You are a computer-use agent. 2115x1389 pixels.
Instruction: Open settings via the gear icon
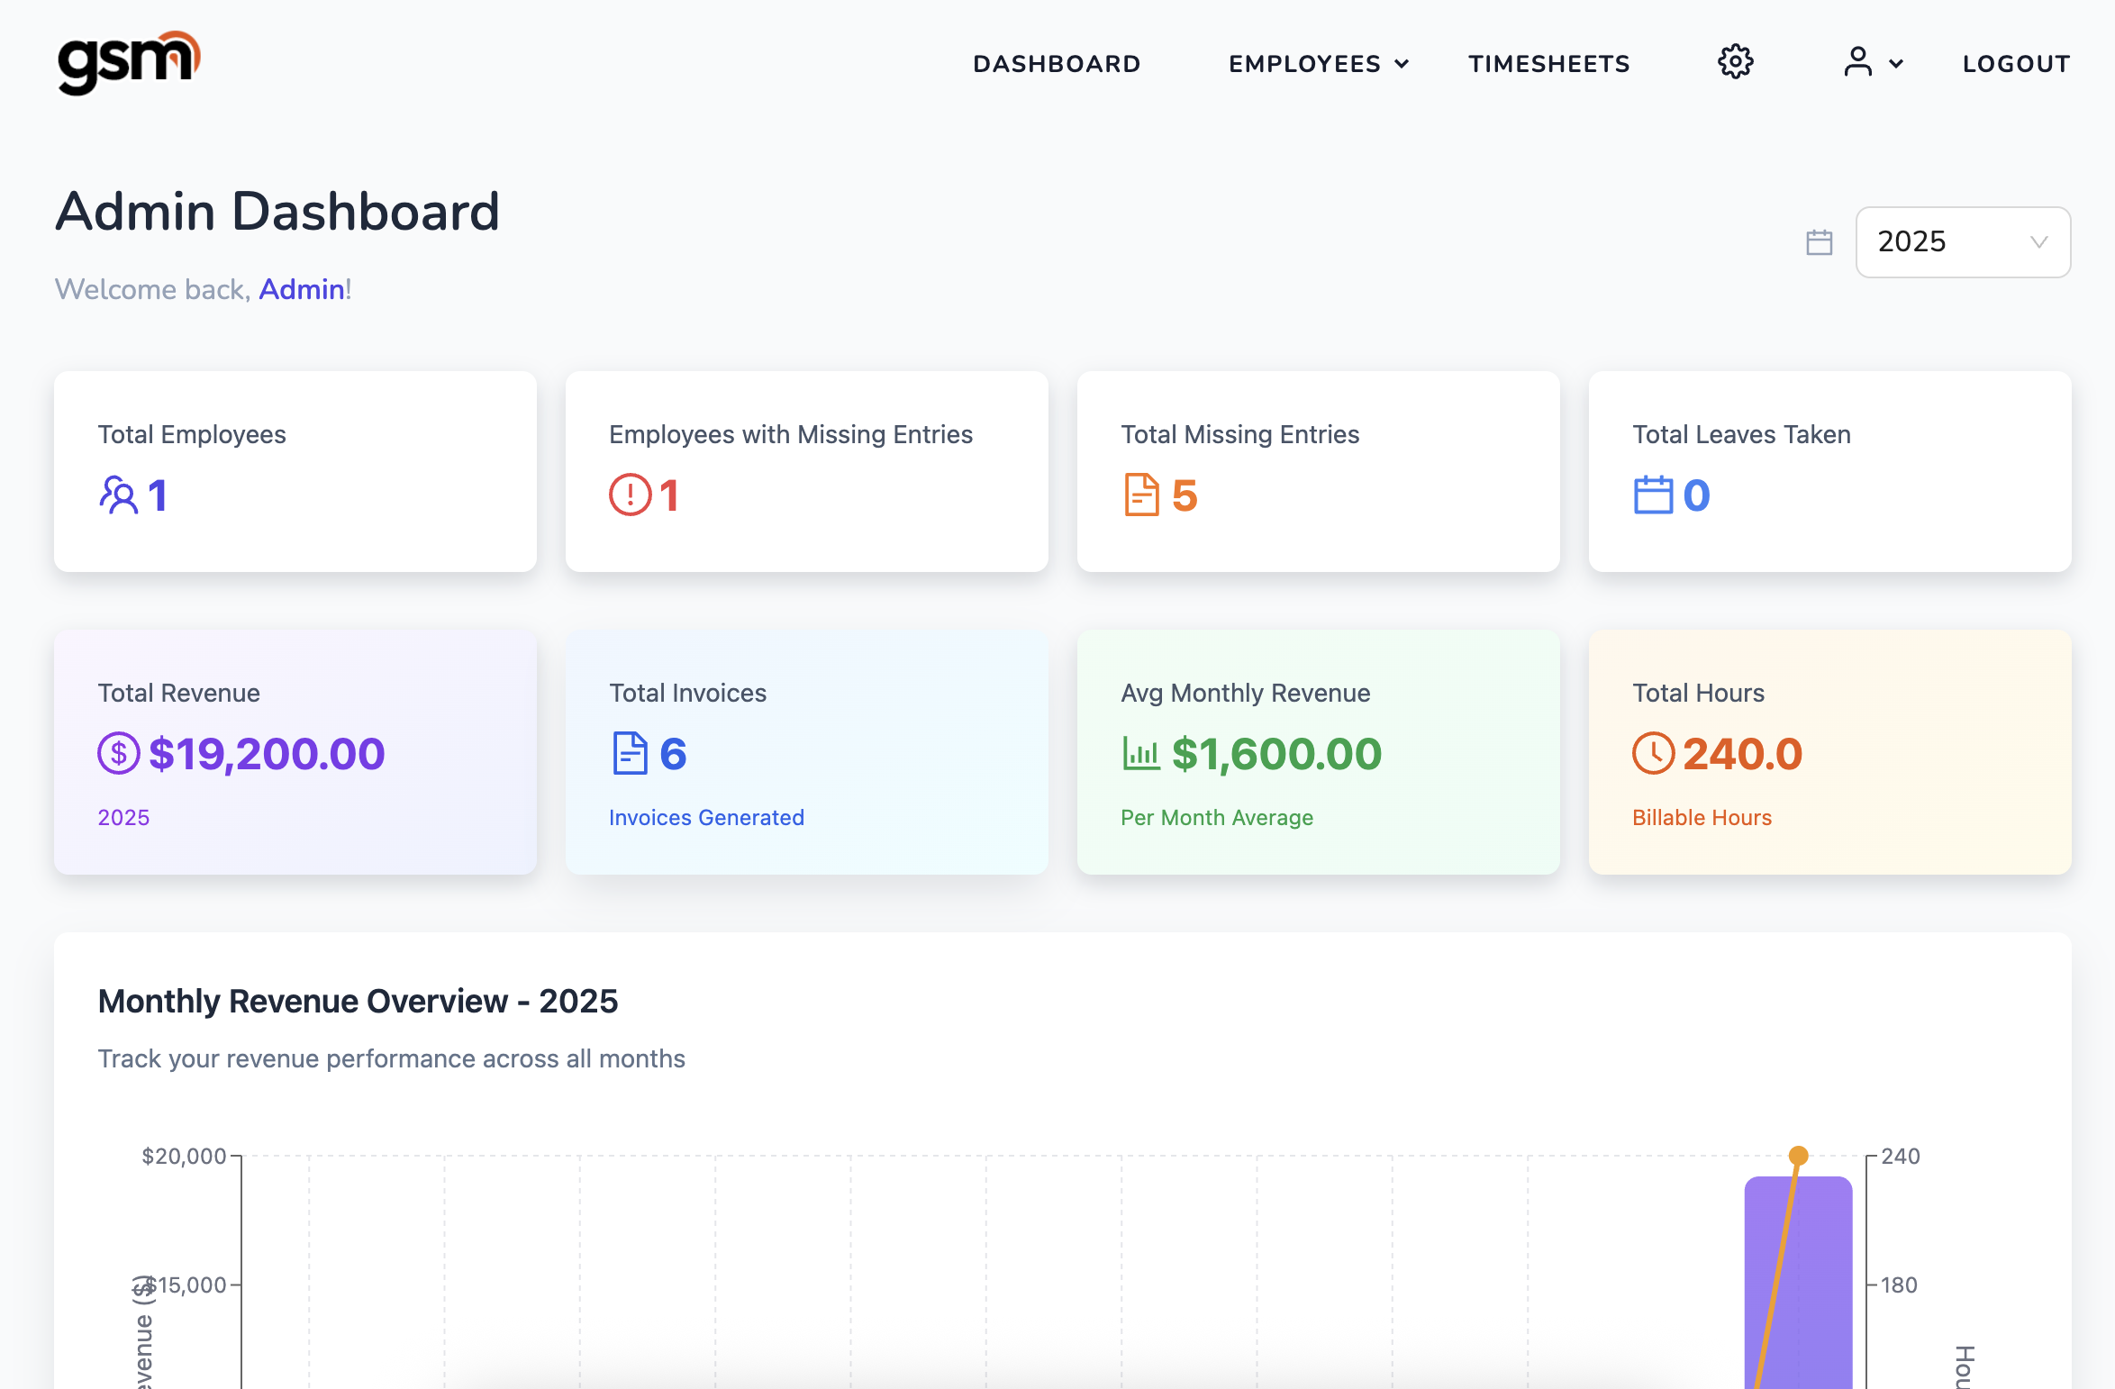[1735, 63]
